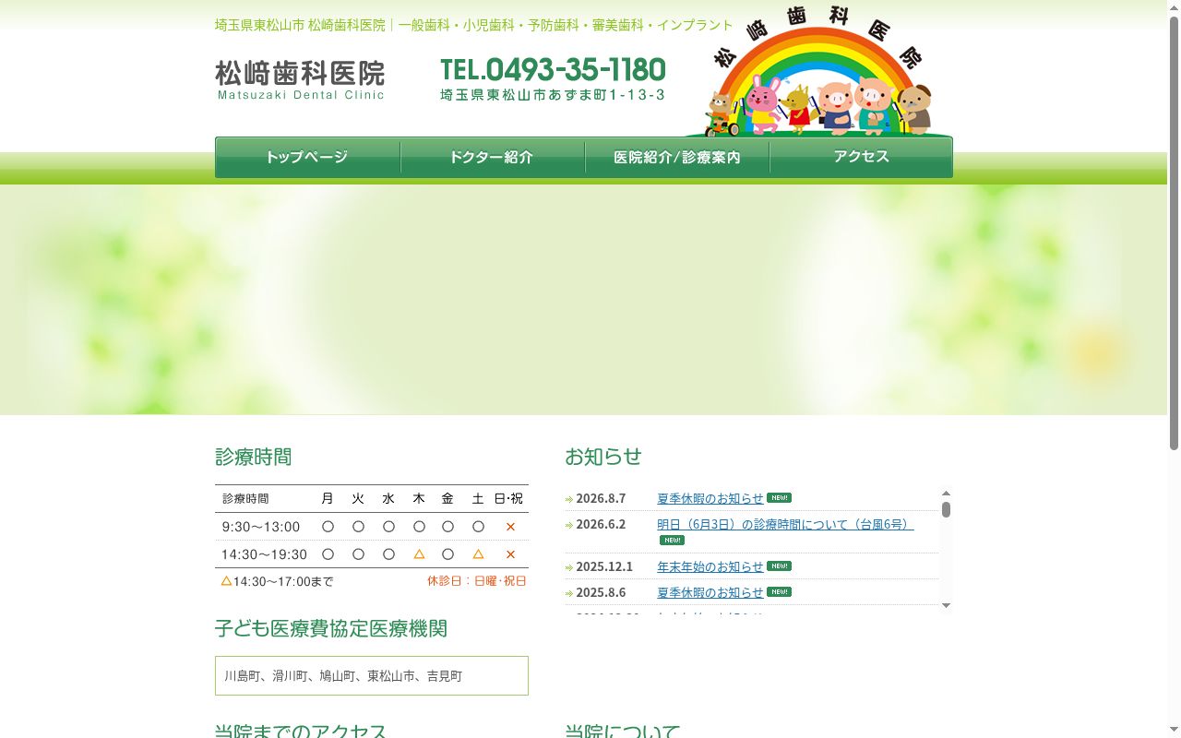Click the お知らせ list scrollbar thumb
This screenshot has height=738, width=1181.
click(x=946, y=509)
